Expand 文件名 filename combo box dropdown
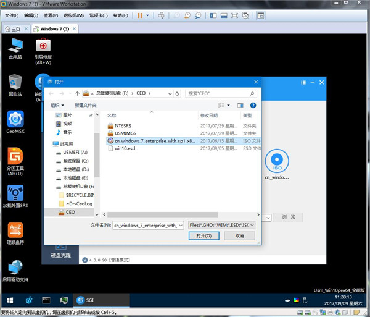Screen dimensions: 370x317 coord(181,226)
